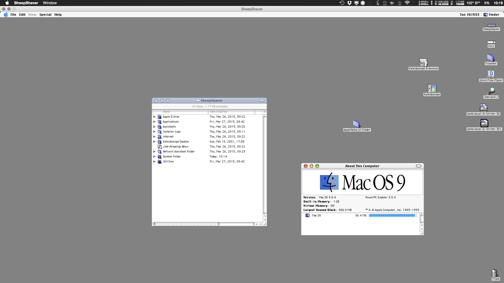The width and height of the screenshot is (504, 283).
Task: Click the menu bar clock Tue 10:19:53
Action: (x=469, y=15)
